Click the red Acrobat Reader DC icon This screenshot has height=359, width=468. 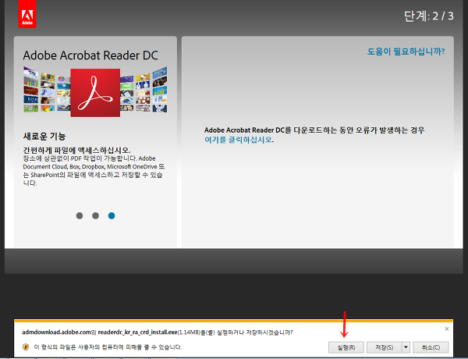[95, 93]
